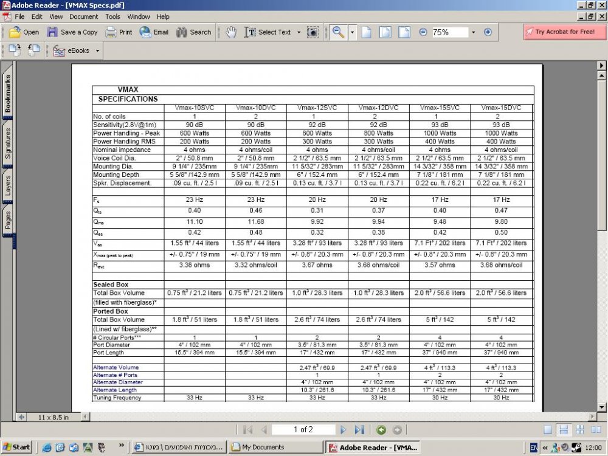Expand the Select Text tool dropdown arrow
The height and width of the screenshot is (456, 608).
tap(299, 32)
